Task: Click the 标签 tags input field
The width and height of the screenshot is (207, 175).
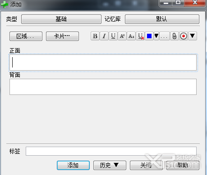Action: [111, 151]
